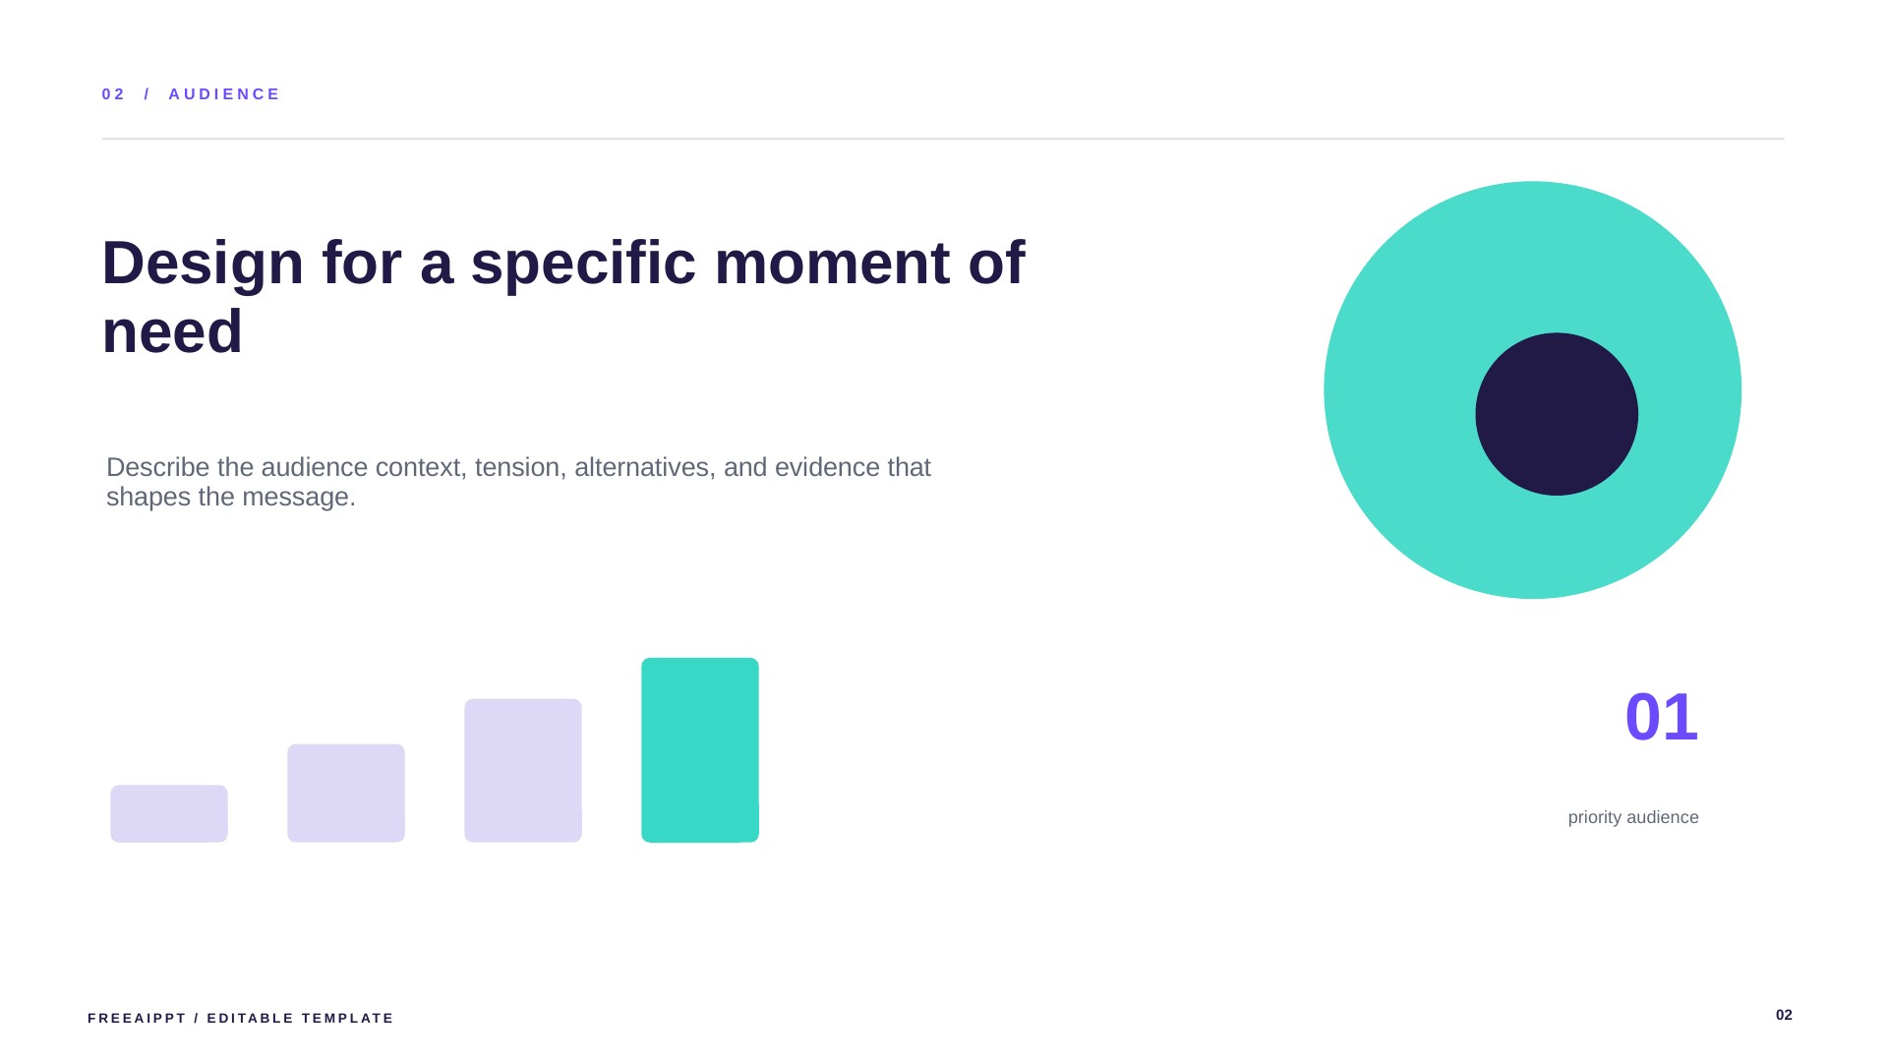
Task: Click the purple 01 number
Action: (x=1662, y=717)
